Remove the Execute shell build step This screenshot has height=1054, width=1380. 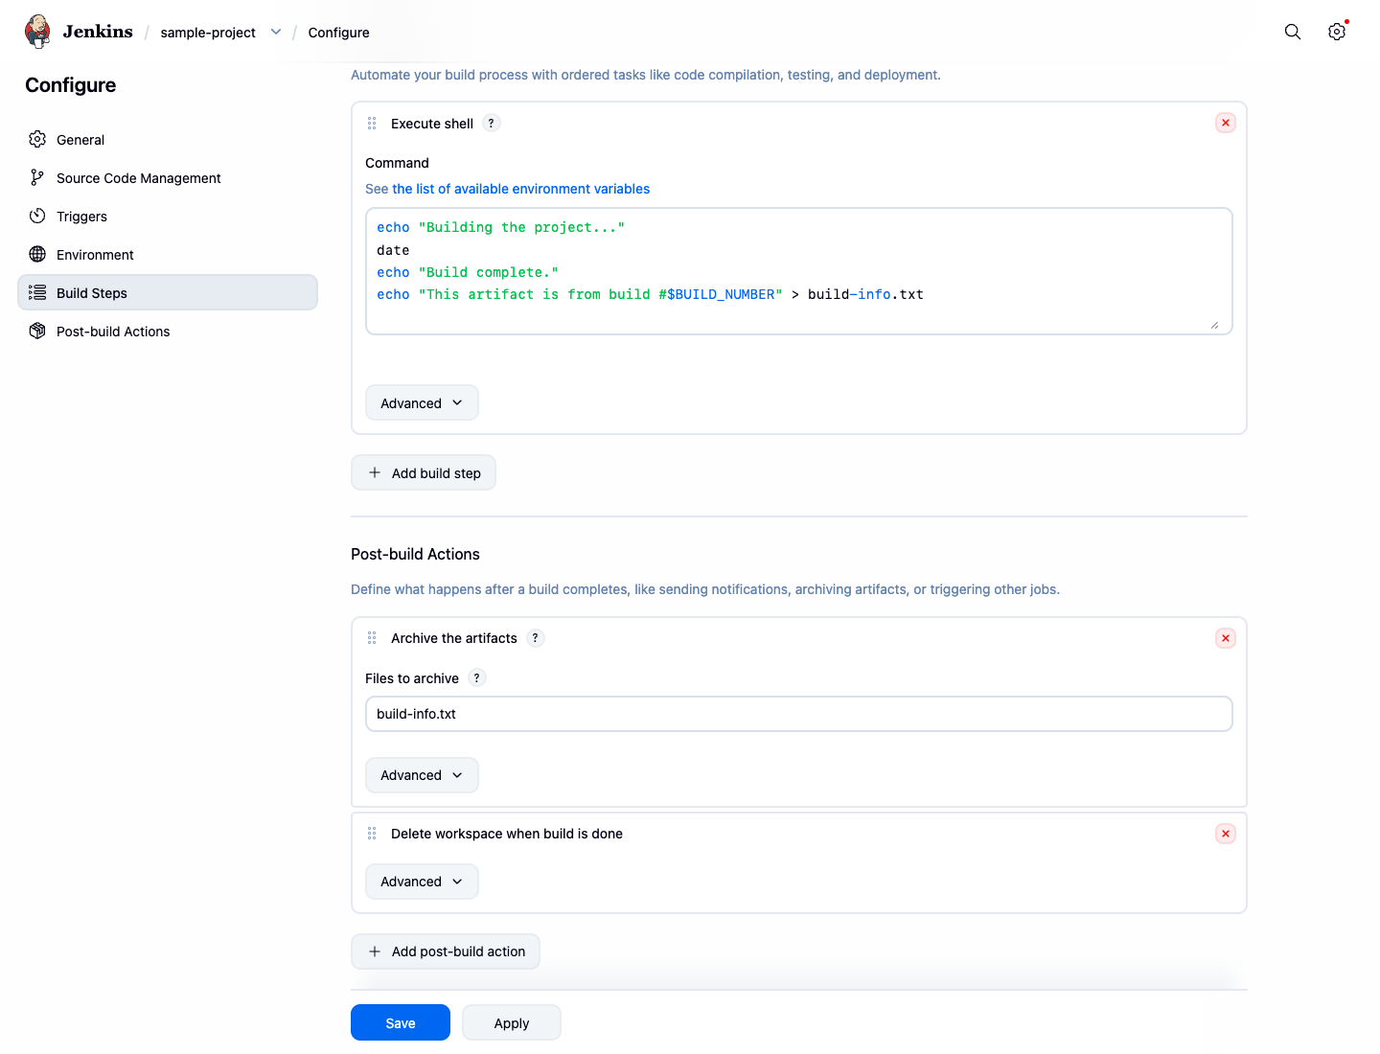click(x=1226, y=123)
